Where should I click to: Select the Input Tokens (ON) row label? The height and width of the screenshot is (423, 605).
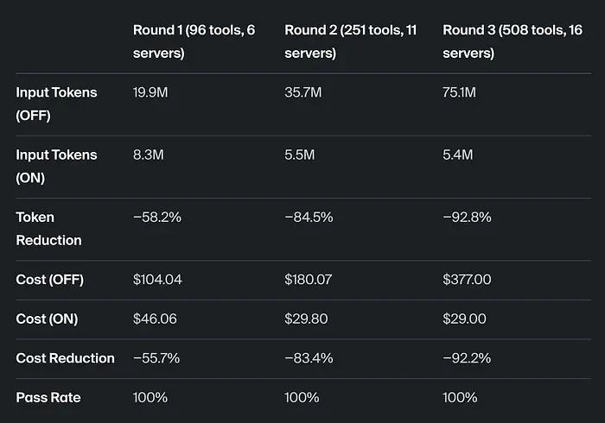point(56,166)
